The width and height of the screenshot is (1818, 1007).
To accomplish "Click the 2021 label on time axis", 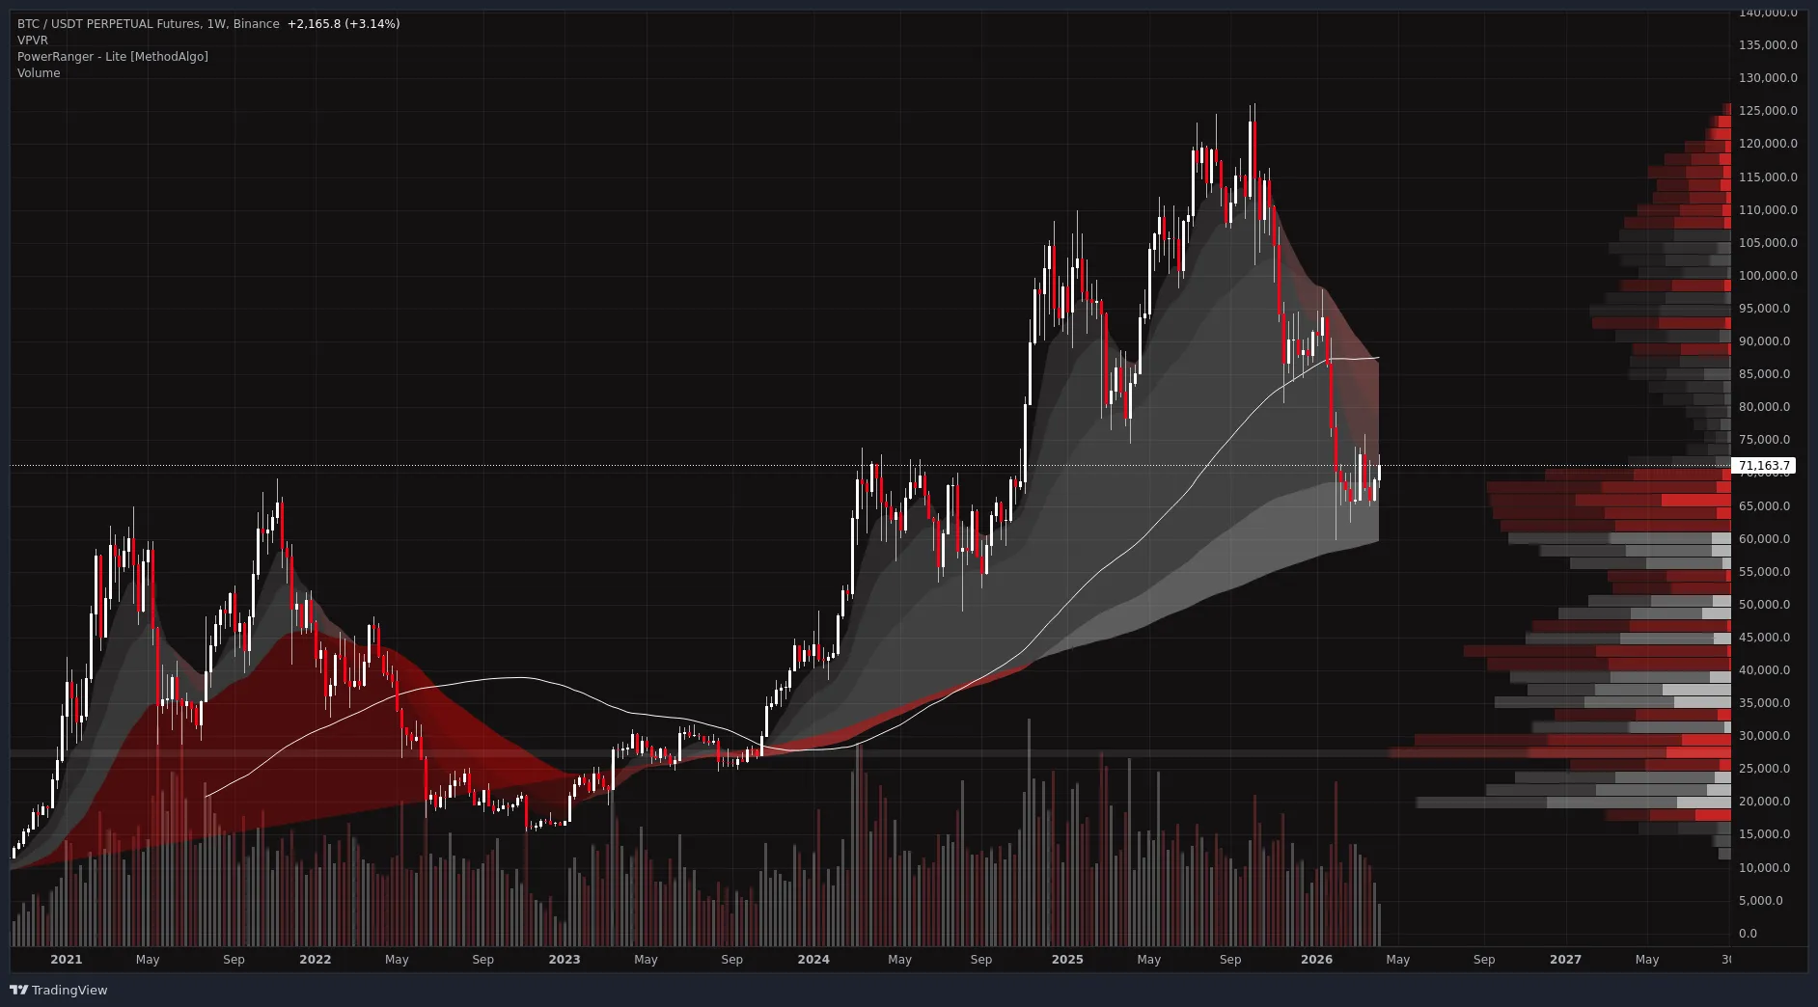I will pos(66,960).
